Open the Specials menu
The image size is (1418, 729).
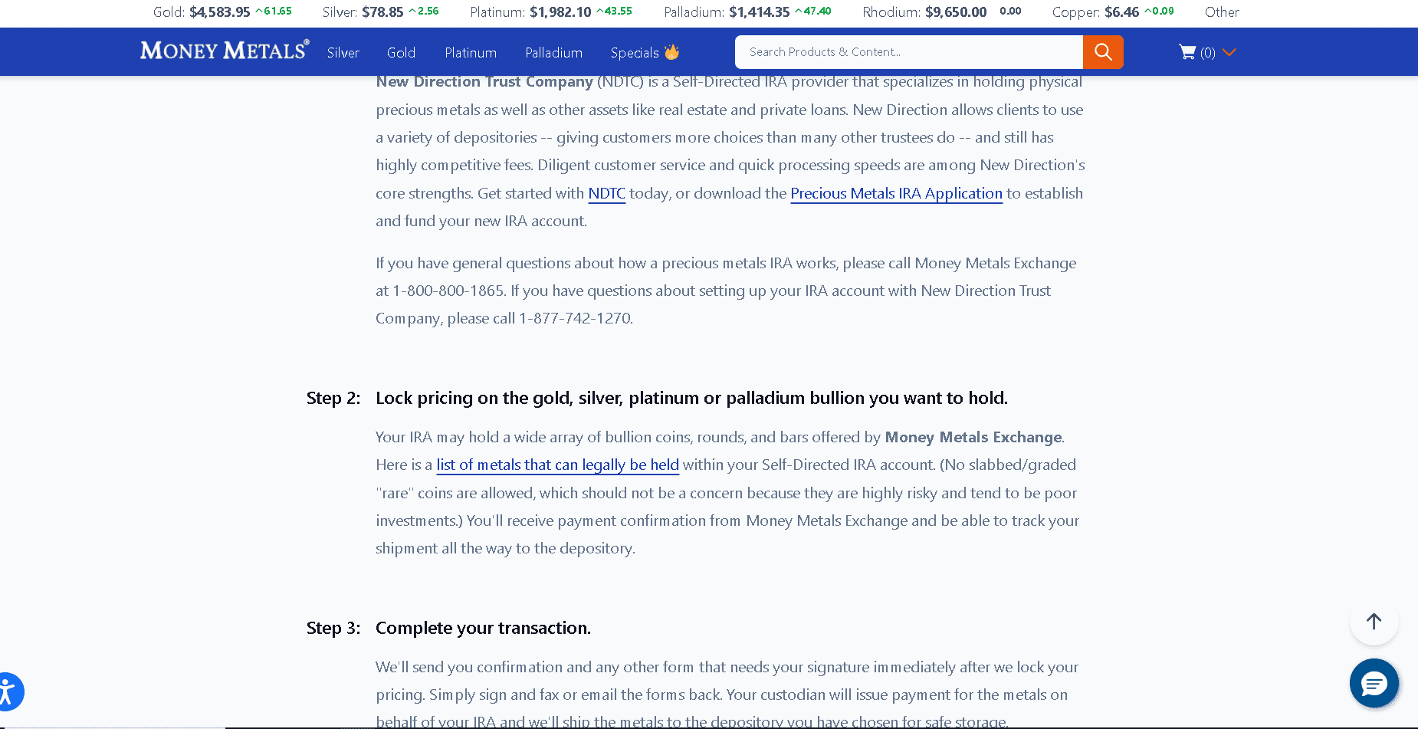coord(635,53)
